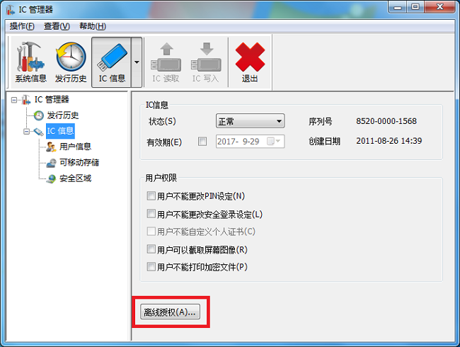Click the IC 写入 toolbar icon

[x=206, y=62]
